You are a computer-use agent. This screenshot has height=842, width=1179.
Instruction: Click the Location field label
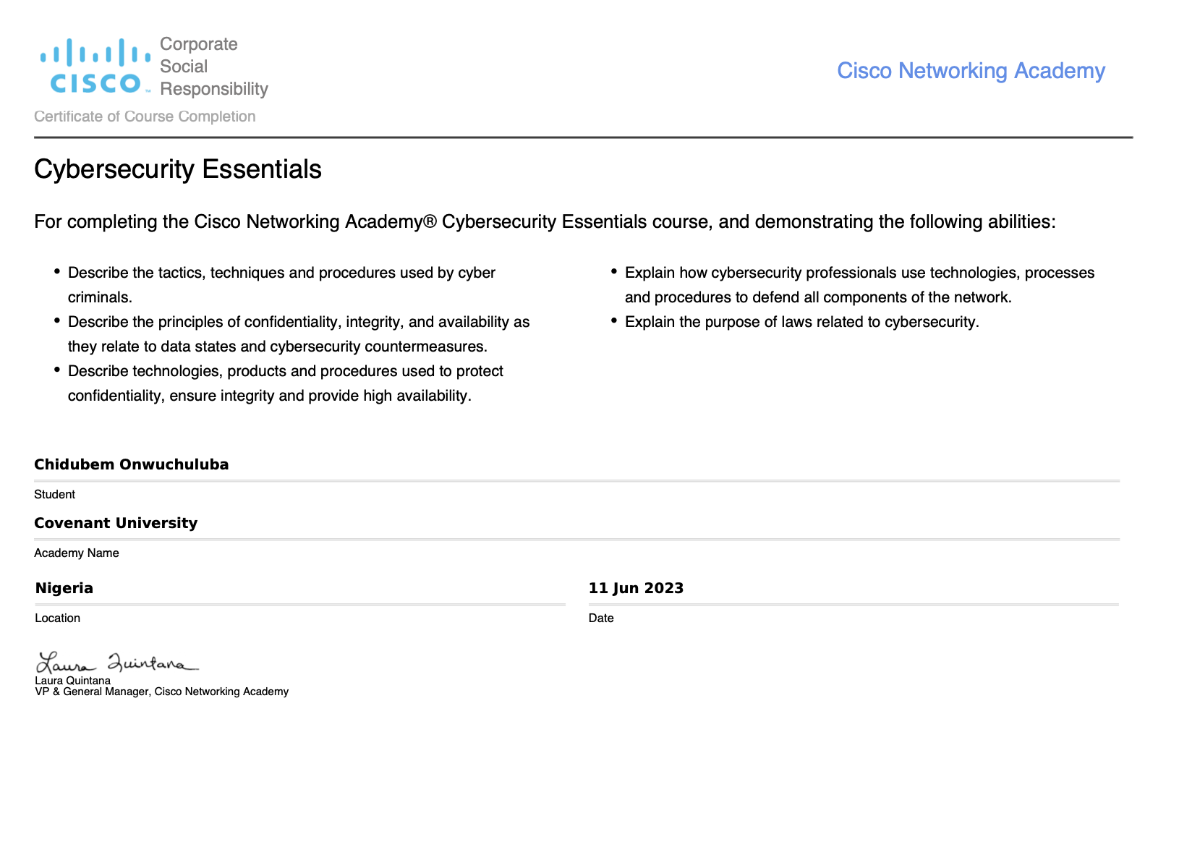click(58, 618)
